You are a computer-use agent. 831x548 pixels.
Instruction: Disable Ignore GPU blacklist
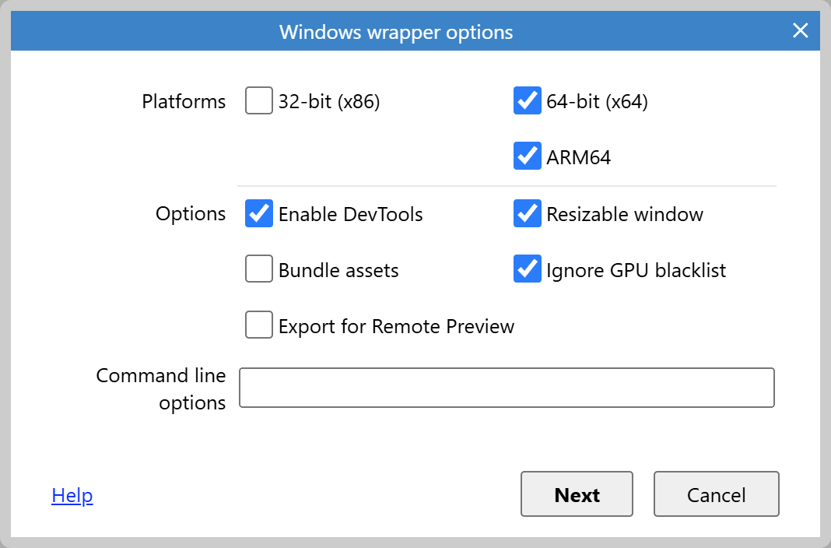528,269
